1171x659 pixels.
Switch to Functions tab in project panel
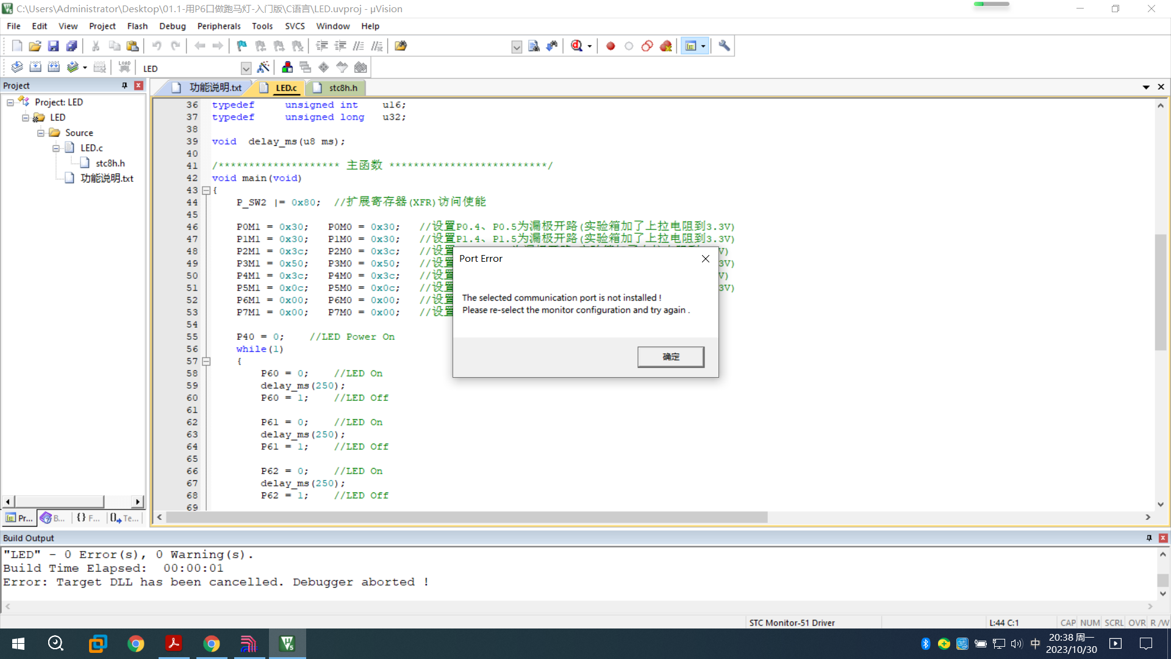click(x=88, y=518)
